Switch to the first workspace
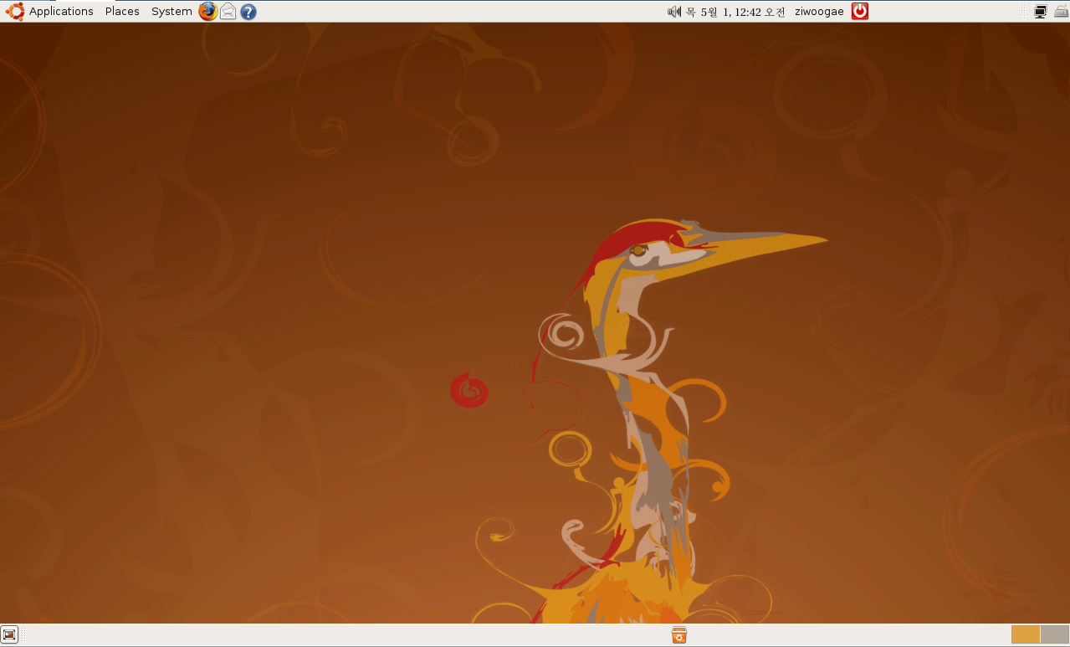1070x647 pixels. 1026,634
